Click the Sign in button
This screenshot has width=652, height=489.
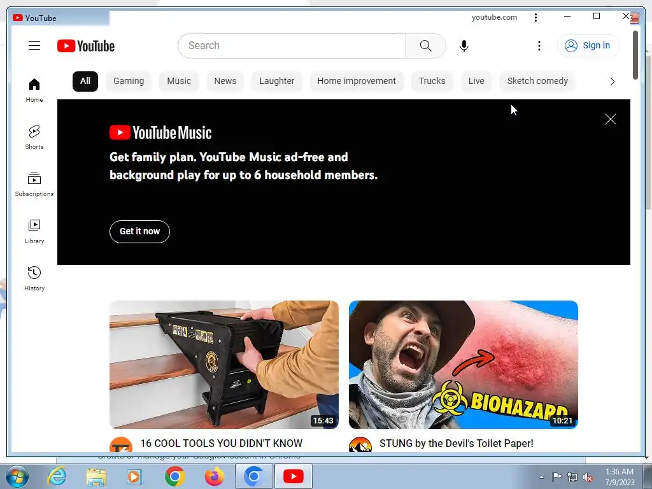588,46
